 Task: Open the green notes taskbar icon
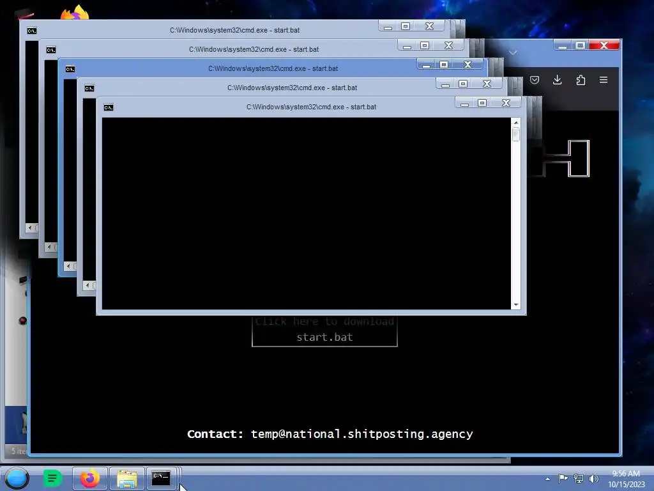pyautogui.click(x=52, y=478)
